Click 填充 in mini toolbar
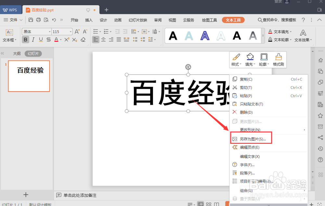Screen dimensions: 325x206 250,60
